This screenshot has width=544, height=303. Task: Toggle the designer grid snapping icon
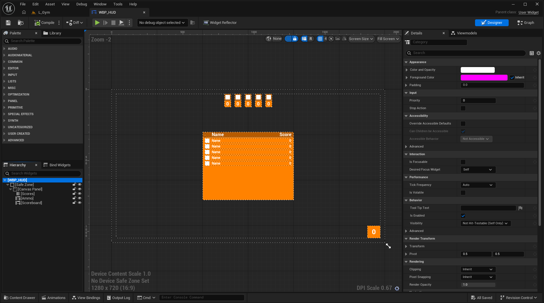320,39
